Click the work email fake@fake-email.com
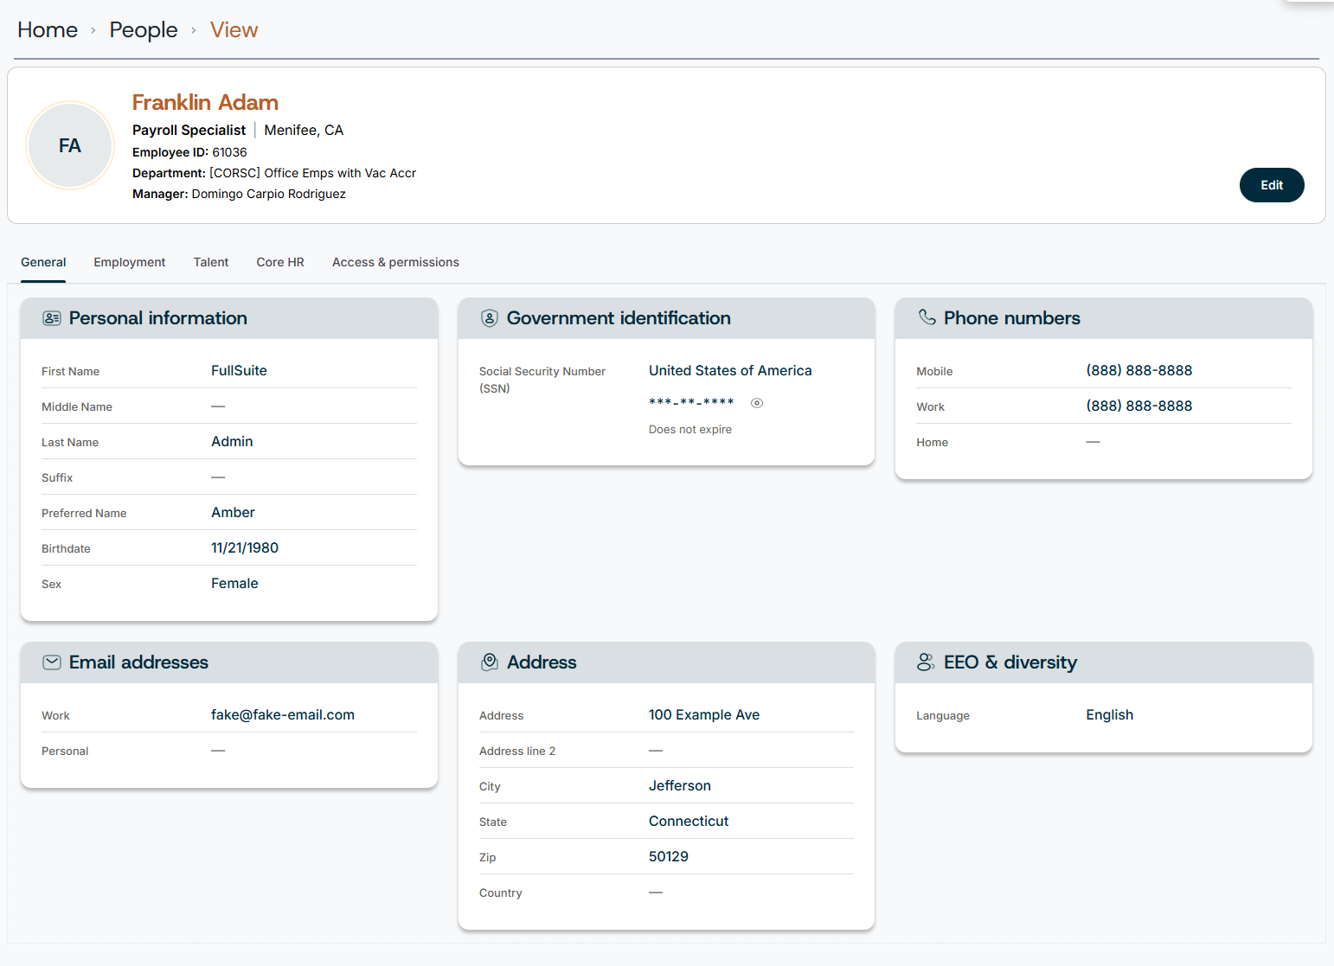 pyautogui.click(x=283, y=715)
